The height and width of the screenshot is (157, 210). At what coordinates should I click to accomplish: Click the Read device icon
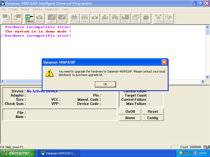[85, 18]
